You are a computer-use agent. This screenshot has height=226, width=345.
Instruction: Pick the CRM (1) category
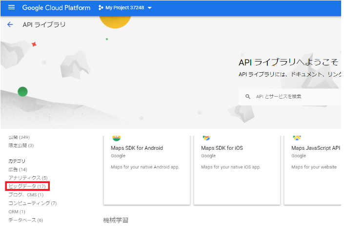tap(17, 212)
